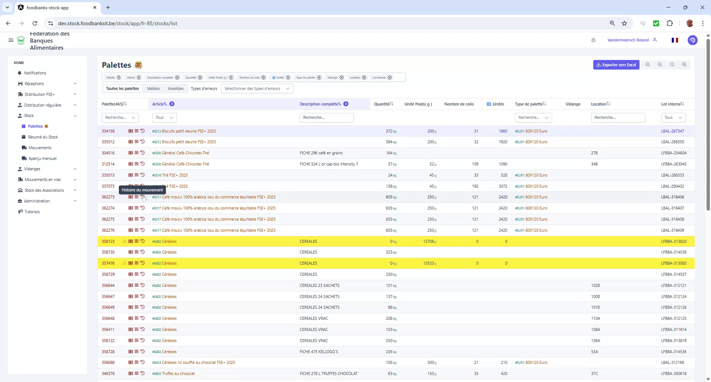Select the sliders edit icon on palette 304516
The width and height of the screenshot is (711, 382).
(x=136, y=153)
